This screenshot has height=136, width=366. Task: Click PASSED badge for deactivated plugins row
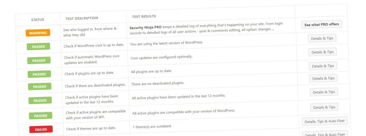(x=40, y=87)
